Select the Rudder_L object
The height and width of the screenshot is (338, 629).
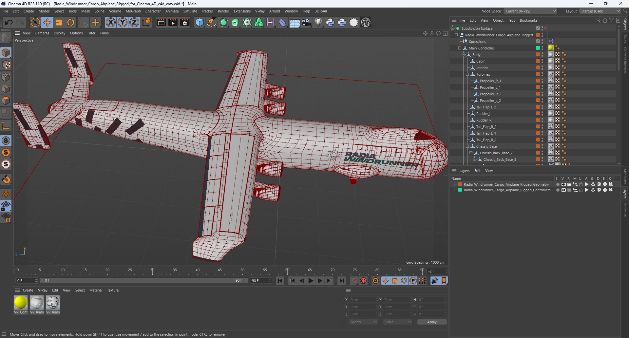[x=484, y=114]
